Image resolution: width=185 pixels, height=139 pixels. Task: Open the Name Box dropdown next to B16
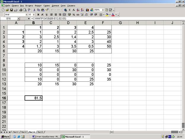click(18, 18)
